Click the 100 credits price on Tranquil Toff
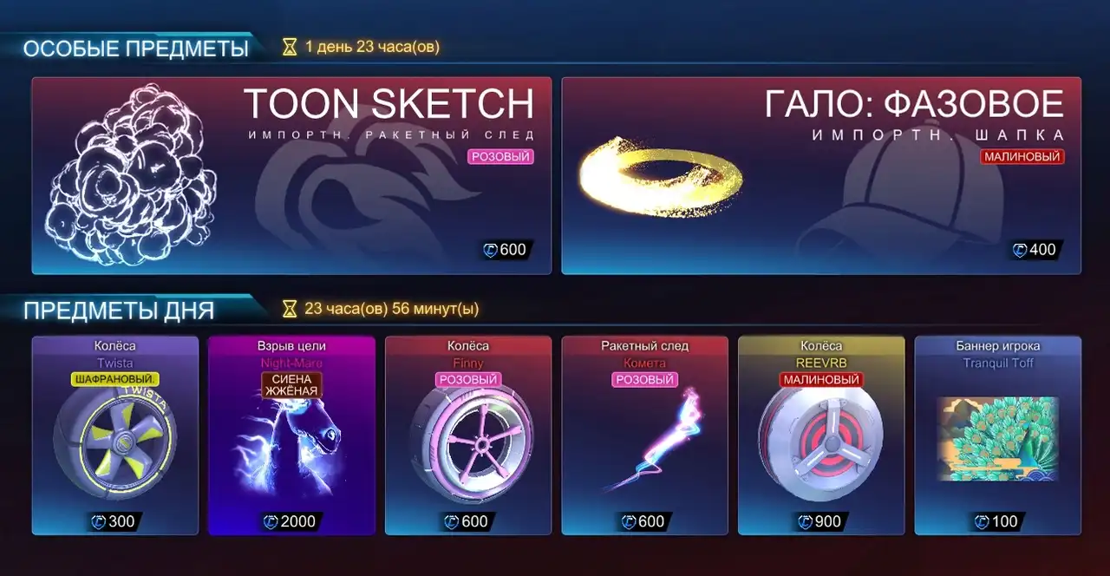Screen dimensions: 1110x576 coord(997,521)
